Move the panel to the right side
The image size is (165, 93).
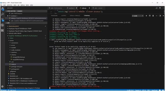click(160, 16)
